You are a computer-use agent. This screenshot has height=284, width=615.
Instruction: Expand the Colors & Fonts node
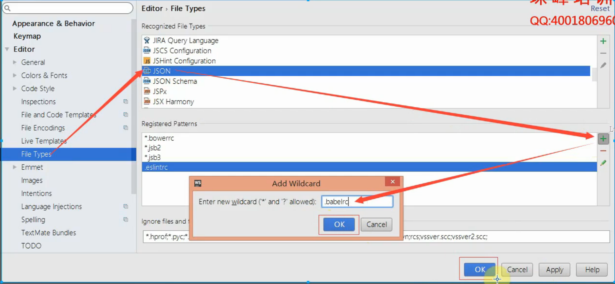coord(15,75)
